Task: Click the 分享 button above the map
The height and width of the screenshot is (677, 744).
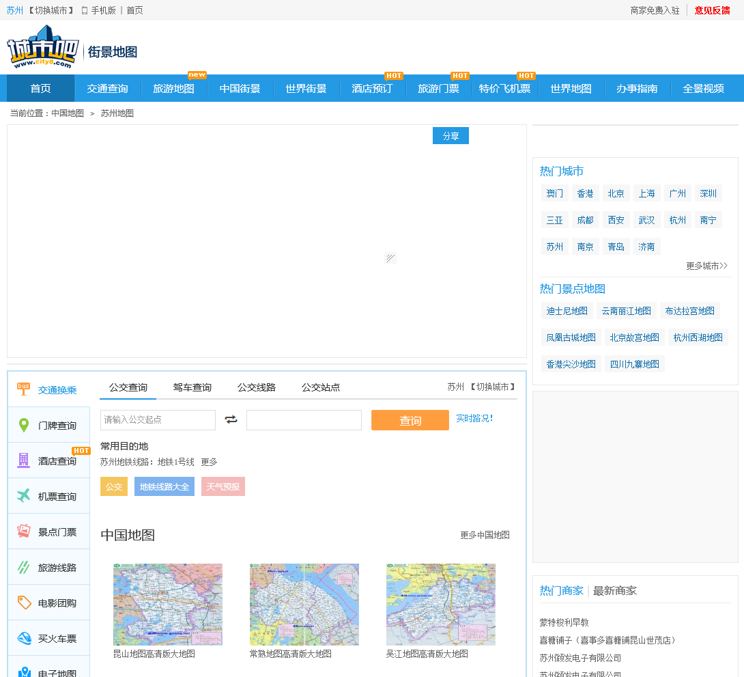Action: [x=450, y=136]
